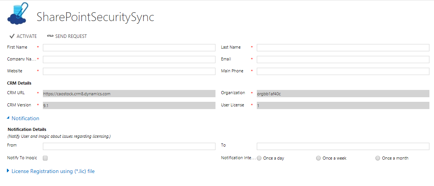Click the User License read-only field
This screenshot has height=186, width=434.
coord(343,106)
